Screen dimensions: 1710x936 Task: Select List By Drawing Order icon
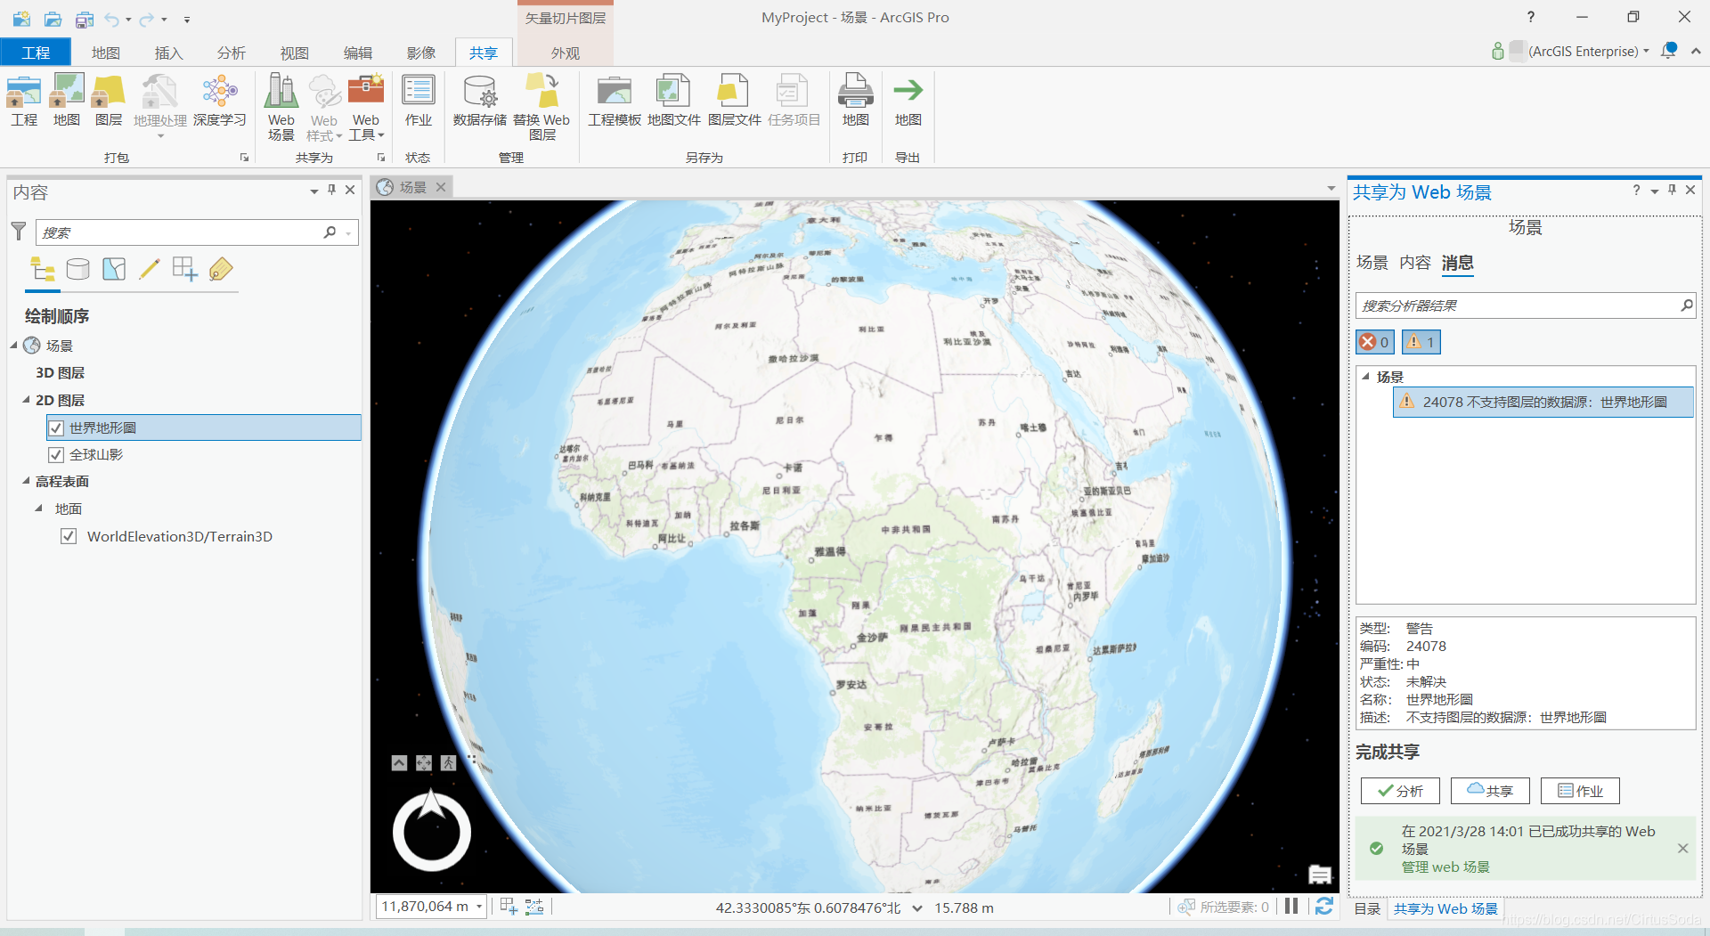(x=43, y=269)
